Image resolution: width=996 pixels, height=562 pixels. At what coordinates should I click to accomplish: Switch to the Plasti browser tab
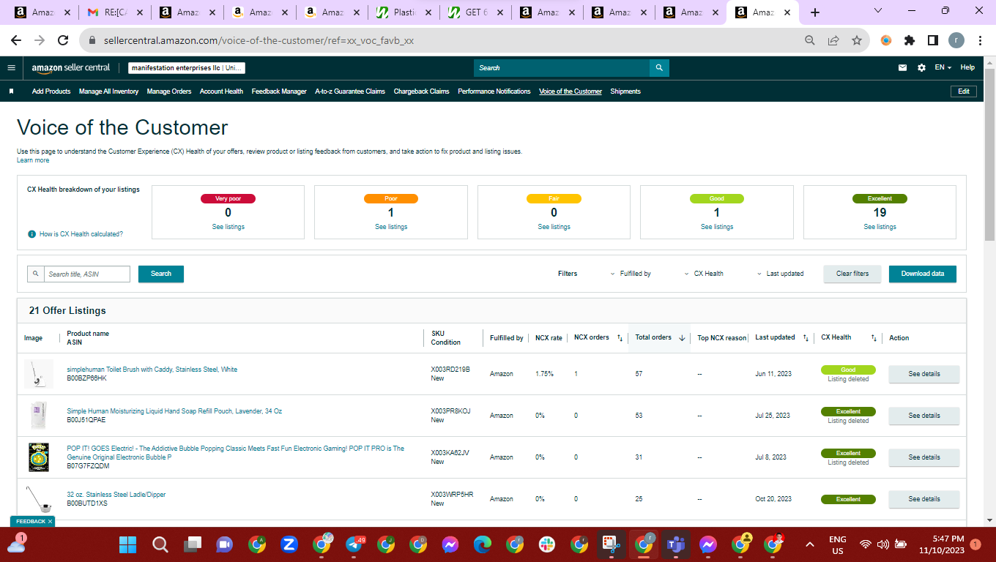tap(404, 12)
